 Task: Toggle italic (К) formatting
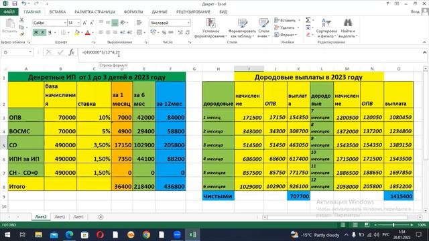click(x=43, y=33)
